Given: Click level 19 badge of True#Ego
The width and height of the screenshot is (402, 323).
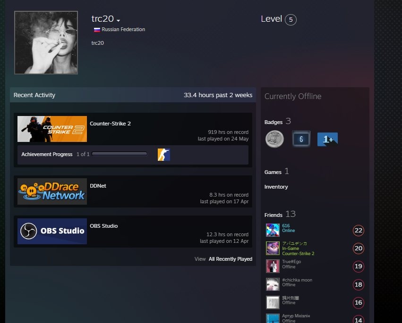Looking at the screenshot, I should click(358, 266).
